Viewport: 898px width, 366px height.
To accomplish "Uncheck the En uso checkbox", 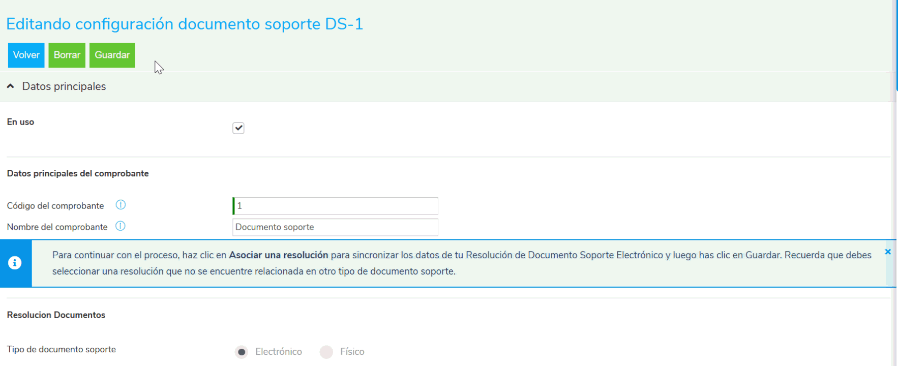I will [x=238, y=128].
